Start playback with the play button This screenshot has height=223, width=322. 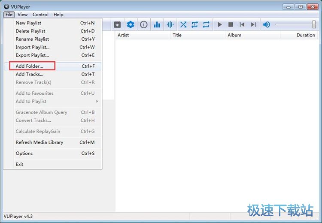point(219,24)
